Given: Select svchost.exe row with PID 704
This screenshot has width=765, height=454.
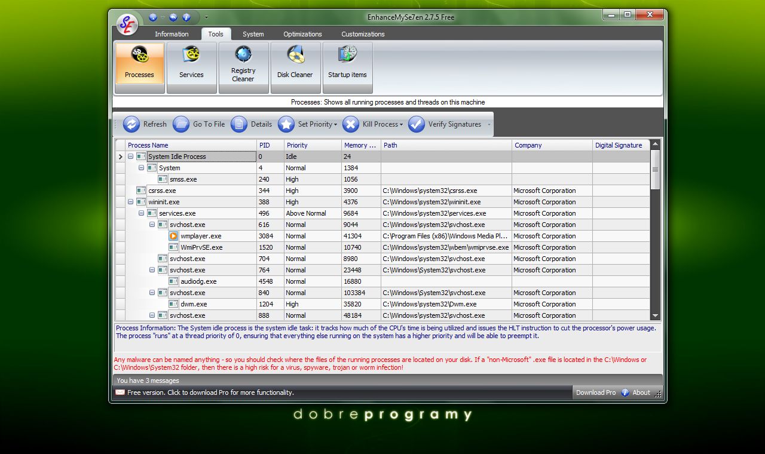Looking at the screenshot, I should 382,259.
